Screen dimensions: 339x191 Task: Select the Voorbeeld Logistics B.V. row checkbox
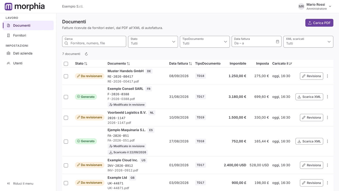point(66,118)
